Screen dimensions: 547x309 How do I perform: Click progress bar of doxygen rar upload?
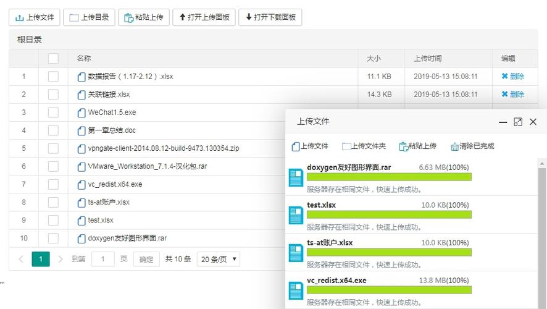coord(389,177)
